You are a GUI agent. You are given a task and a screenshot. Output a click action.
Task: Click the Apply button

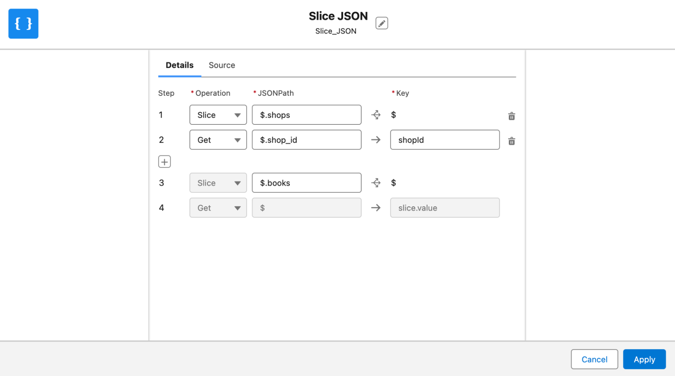644,359
